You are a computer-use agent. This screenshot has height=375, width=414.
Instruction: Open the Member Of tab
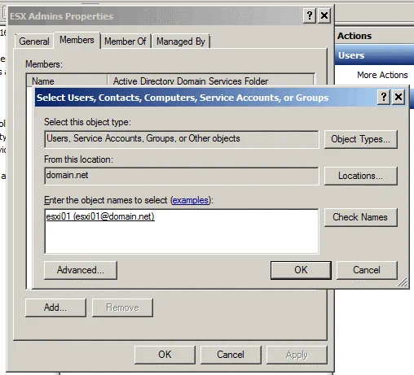pos(126,41)
